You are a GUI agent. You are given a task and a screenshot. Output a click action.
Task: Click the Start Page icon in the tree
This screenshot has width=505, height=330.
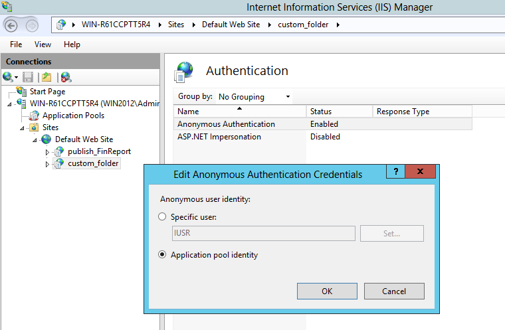(x=22, y=92)
